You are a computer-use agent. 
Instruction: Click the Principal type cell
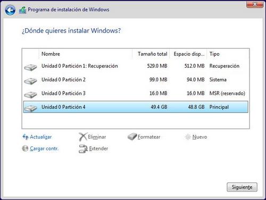[x=219, y=107]
